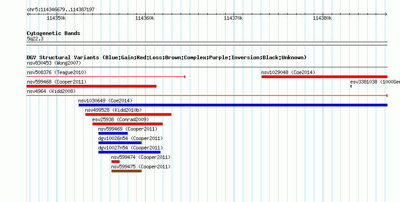Click the 114370k ruler tick label
The image size is (400, 202).
click(x=233, y=18)
